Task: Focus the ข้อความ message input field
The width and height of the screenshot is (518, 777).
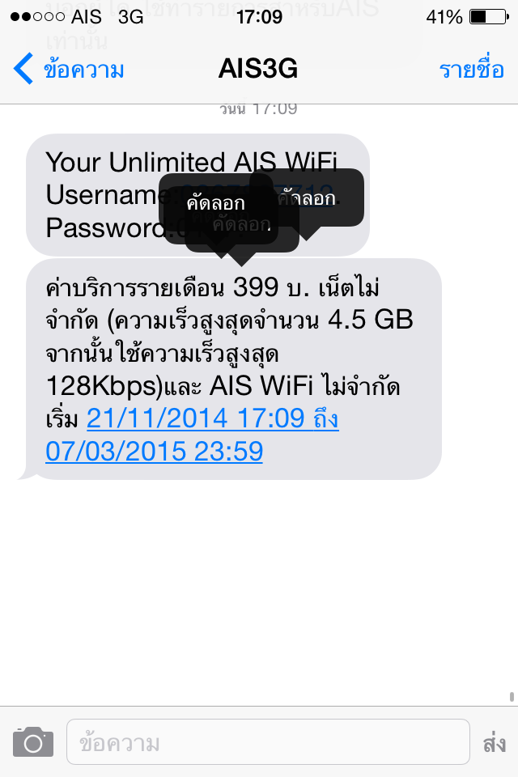Action: click(268, 742)
